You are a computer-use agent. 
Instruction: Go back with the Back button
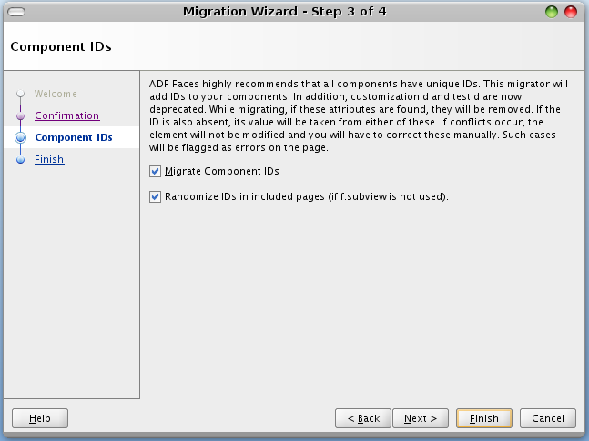coord(363,418)
